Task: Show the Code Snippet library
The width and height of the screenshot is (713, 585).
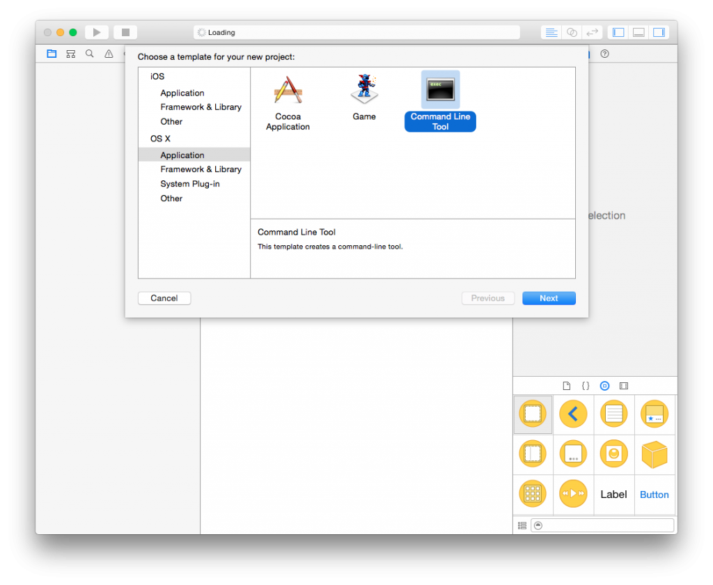Action: (586, 386)
